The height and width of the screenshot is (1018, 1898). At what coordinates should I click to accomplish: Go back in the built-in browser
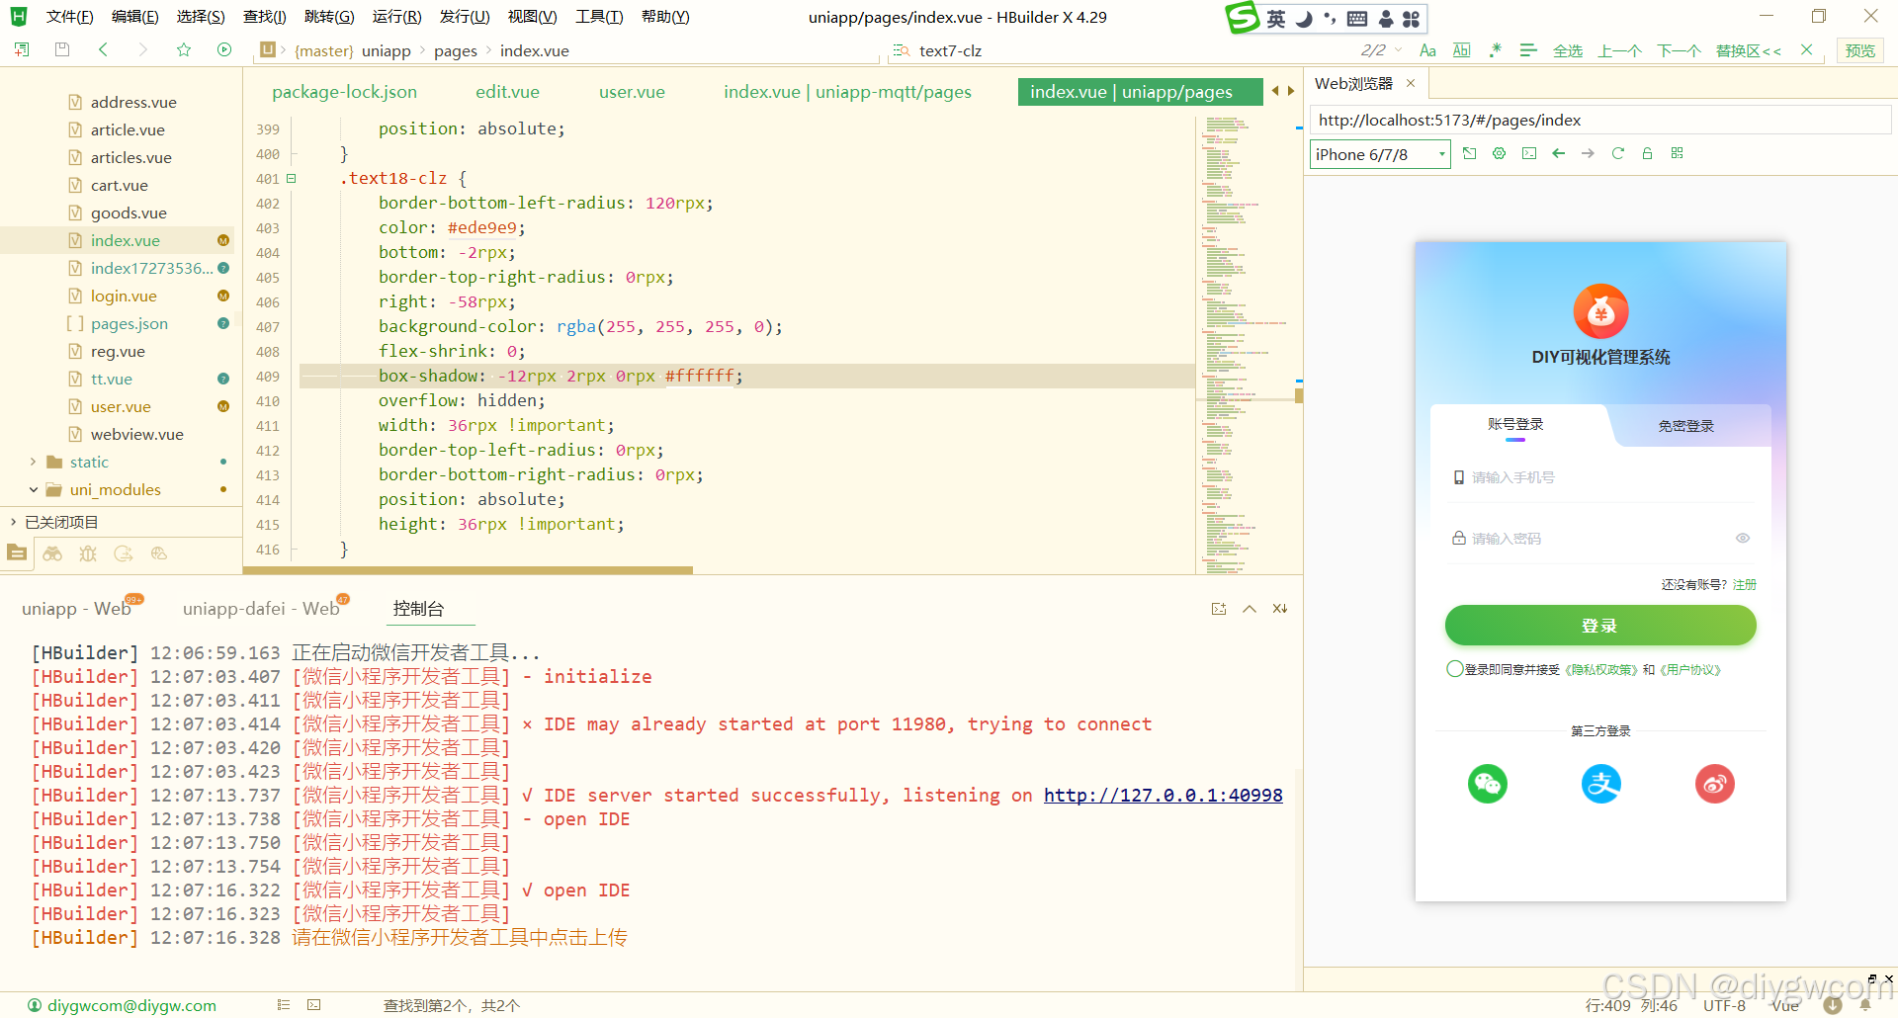(1559, 153)
